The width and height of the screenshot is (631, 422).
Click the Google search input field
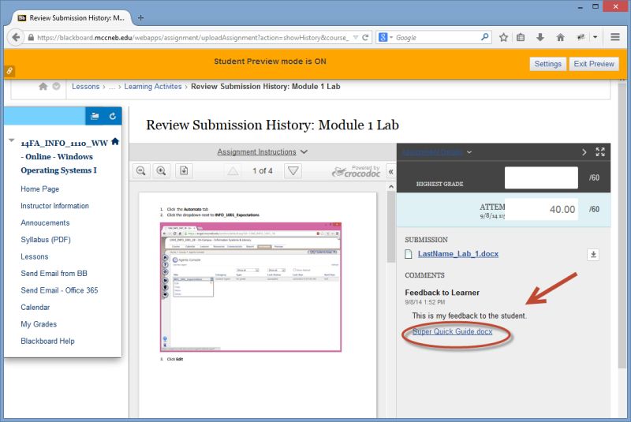(x=437, y=37)
